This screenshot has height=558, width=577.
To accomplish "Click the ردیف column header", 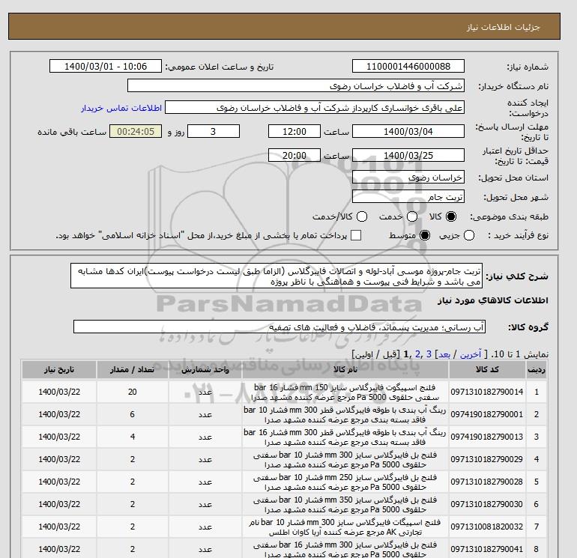I will click(x=536, y=370).
